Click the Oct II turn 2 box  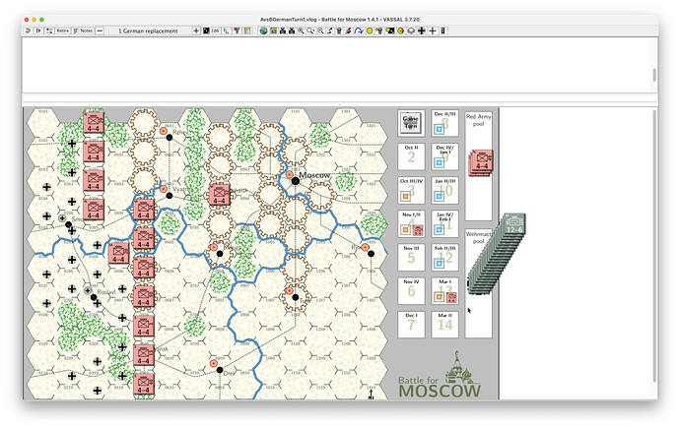tap(412, 155)
